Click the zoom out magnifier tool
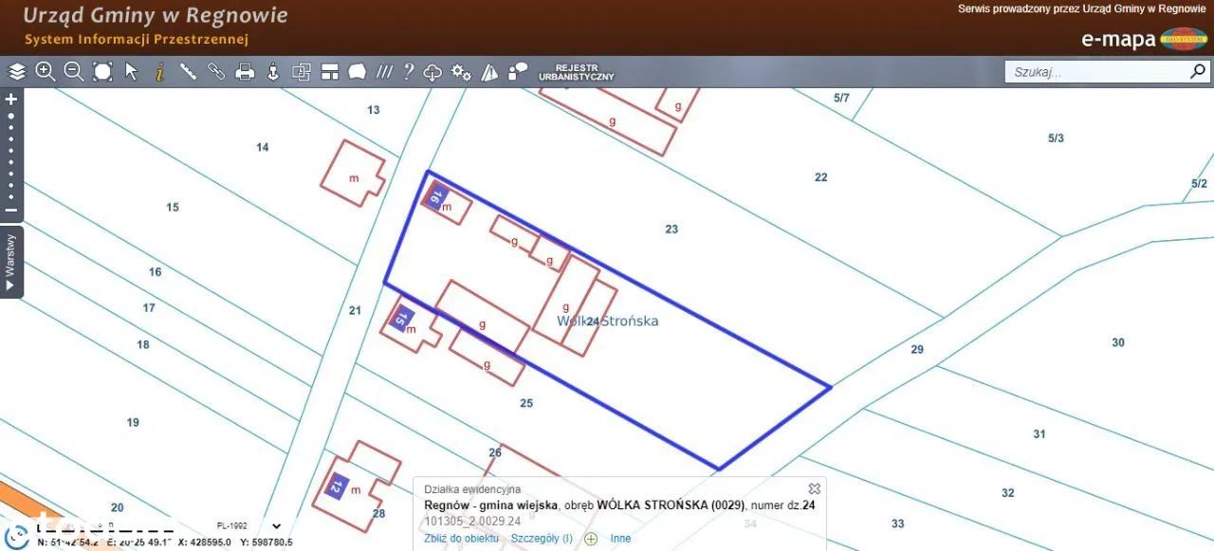1214x551 pixels. point(73,71)
